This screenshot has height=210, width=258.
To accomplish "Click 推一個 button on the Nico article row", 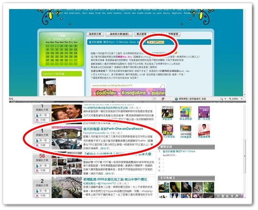I will [x=42, y=115].
